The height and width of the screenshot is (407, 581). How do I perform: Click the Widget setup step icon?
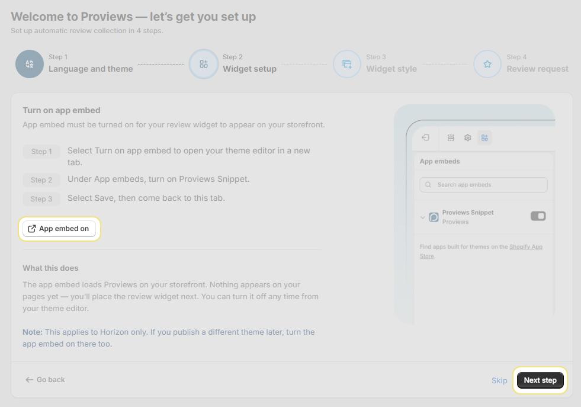pyautogui.click(x=203, y=64)
